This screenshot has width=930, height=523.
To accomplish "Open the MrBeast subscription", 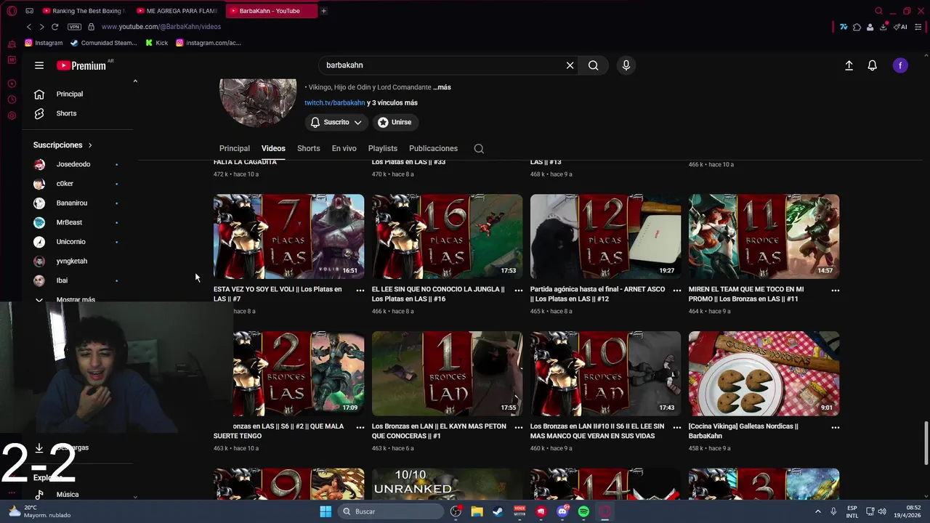I will pos(70,222).
